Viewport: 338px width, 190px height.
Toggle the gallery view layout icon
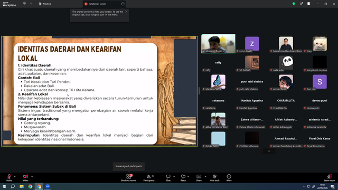308,4
